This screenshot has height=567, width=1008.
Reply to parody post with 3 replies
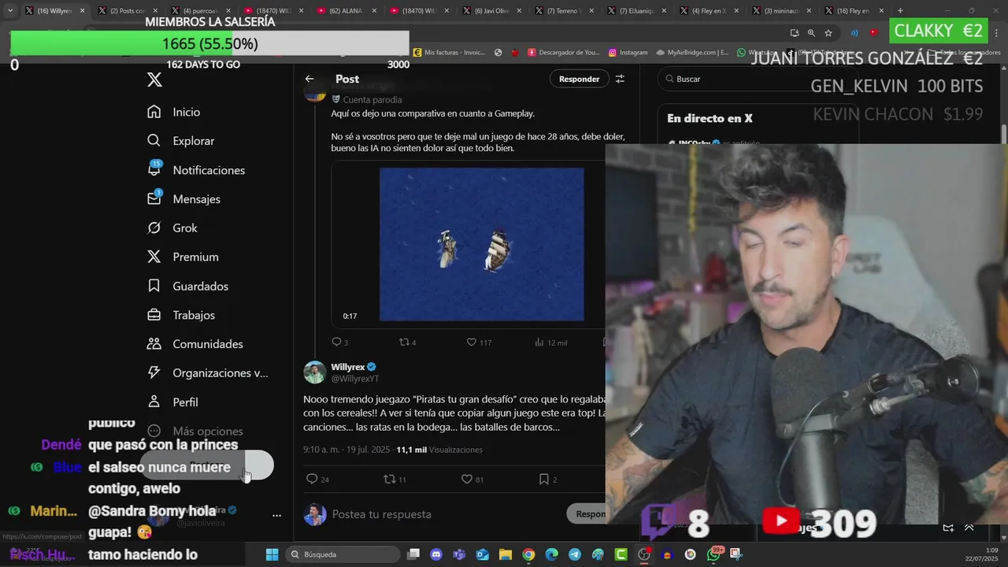pos(339,342)
